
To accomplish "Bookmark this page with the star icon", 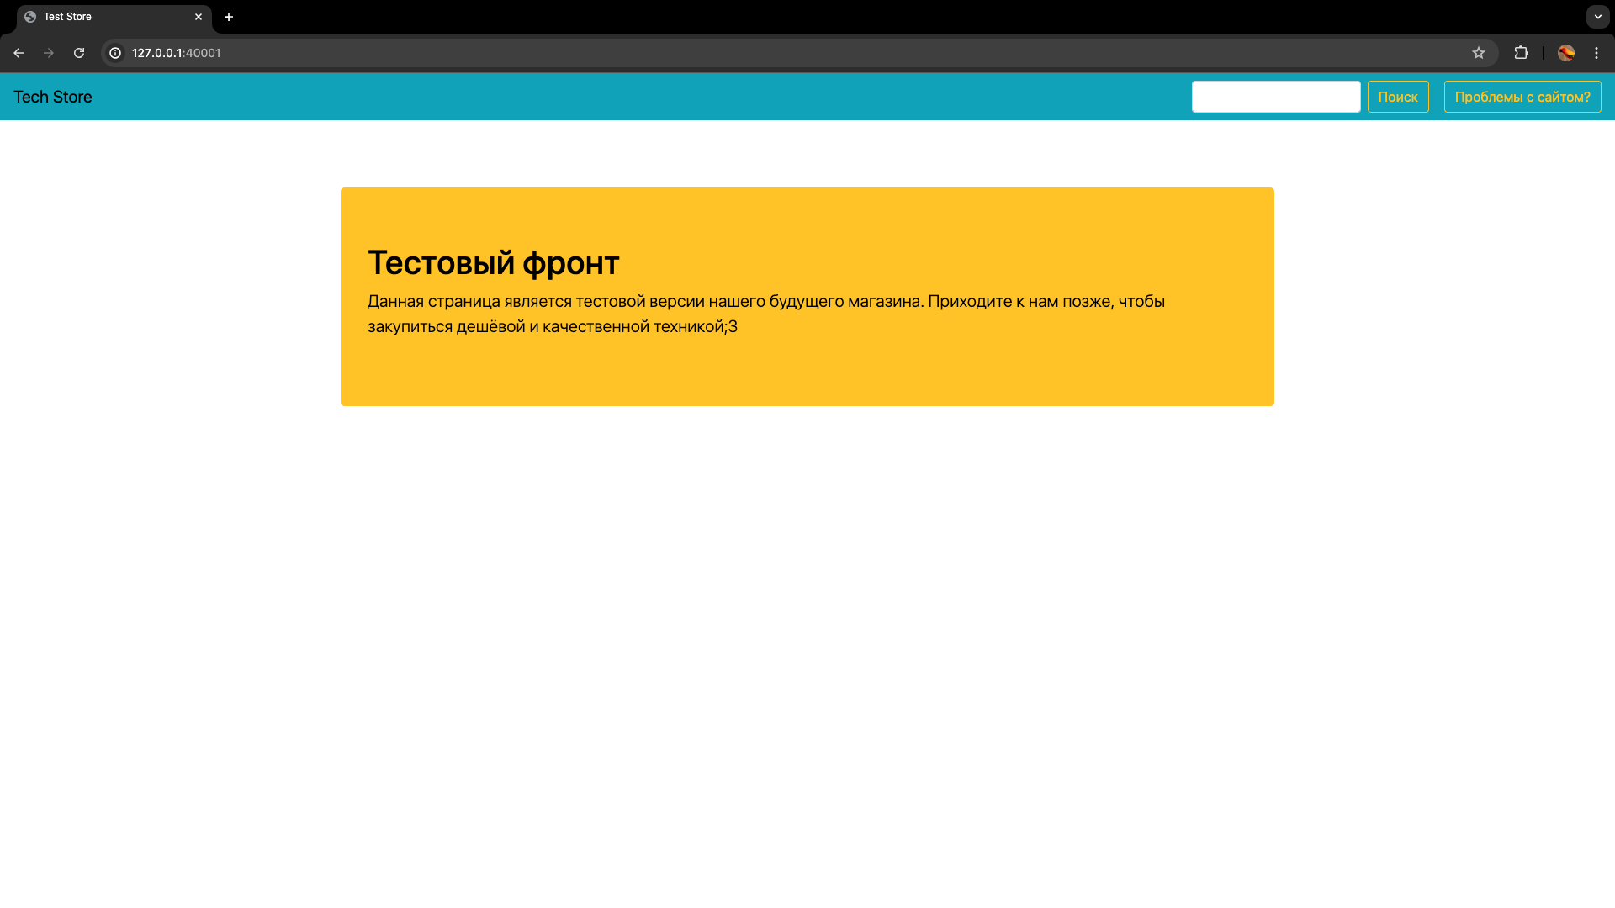I will click(1479, 53).
